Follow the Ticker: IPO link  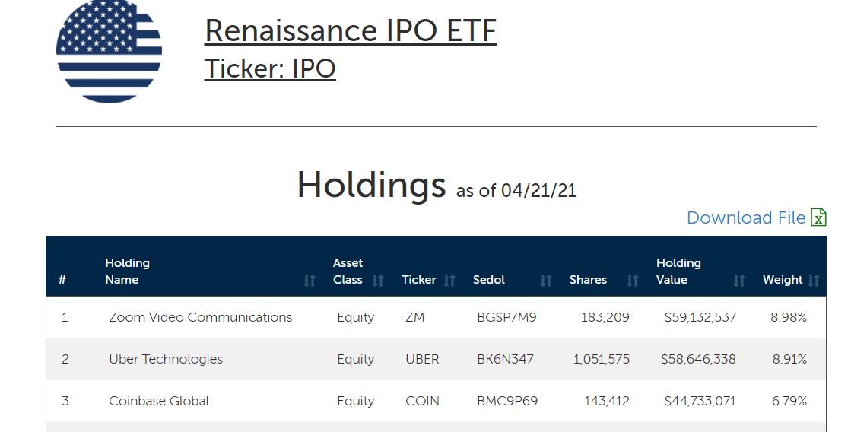270,68
